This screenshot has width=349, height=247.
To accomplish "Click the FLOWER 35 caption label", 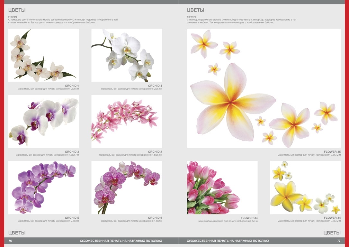I will point(332,152).
